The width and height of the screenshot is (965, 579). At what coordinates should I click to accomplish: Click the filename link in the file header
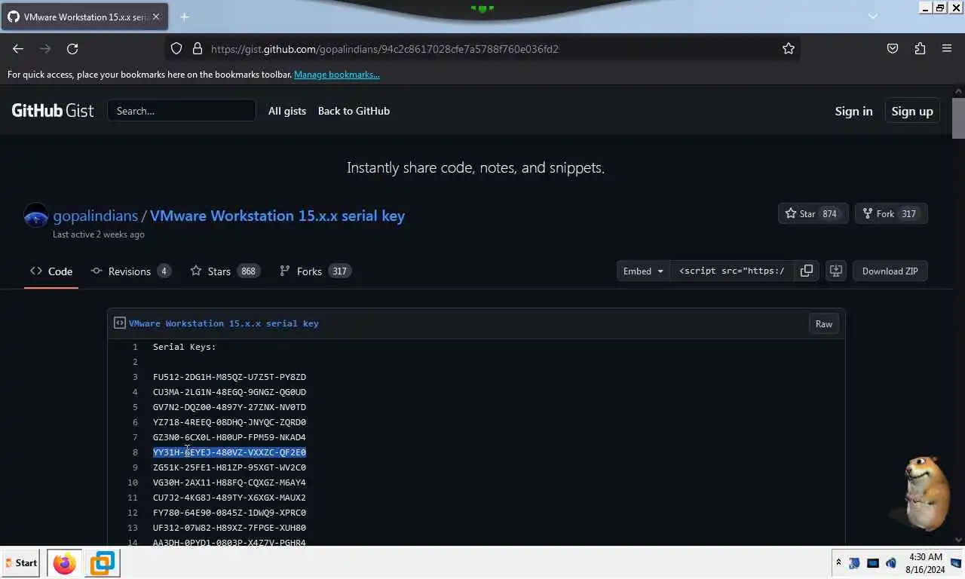pyautogui.click(x=224, y=323)
